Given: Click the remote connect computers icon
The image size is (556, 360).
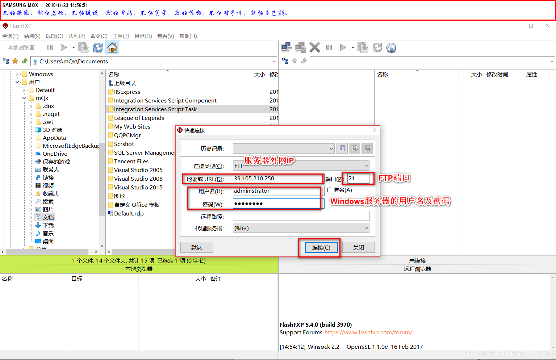Looking at the screenshot, I should (x=287, y=47).
